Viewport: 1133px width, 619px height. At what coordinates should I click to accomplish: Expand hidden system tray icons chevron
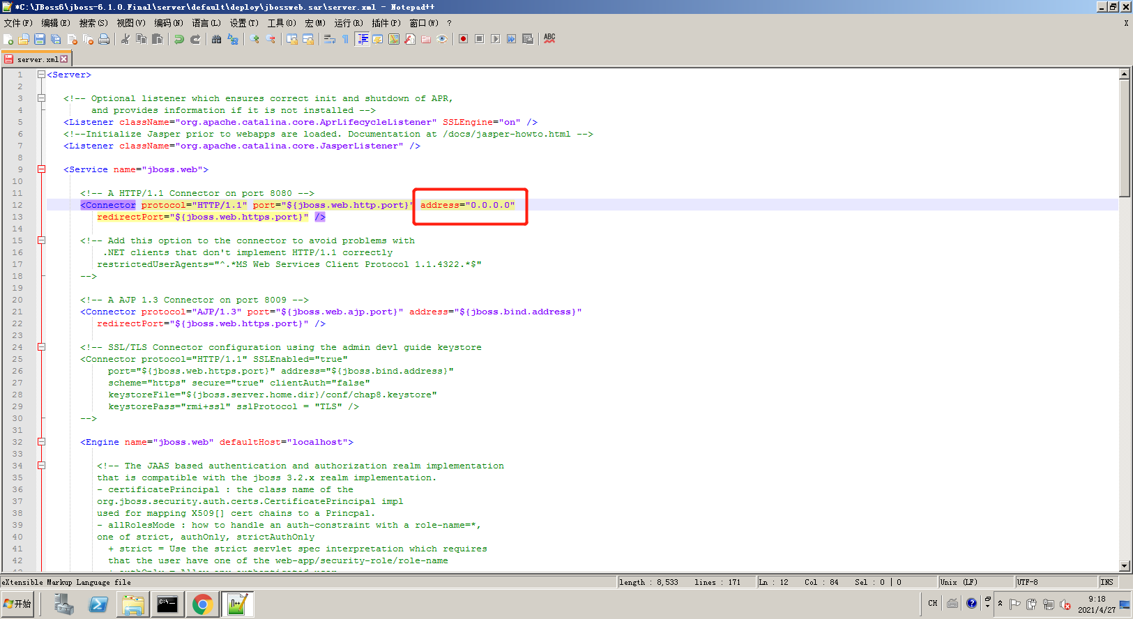(x=1000, y=604)
